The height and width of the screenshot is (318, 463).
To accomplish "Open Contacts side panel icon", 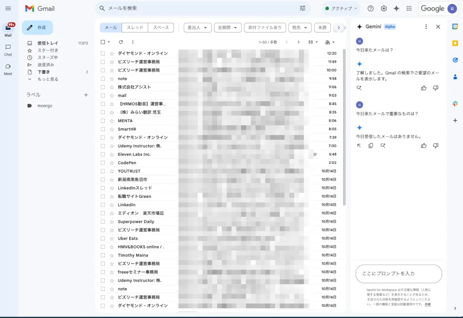I will click(x=455, y=77).
